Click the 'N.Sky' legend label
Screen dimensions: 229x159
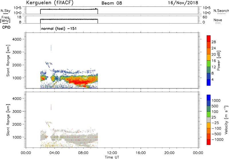[x=5, y=11]
